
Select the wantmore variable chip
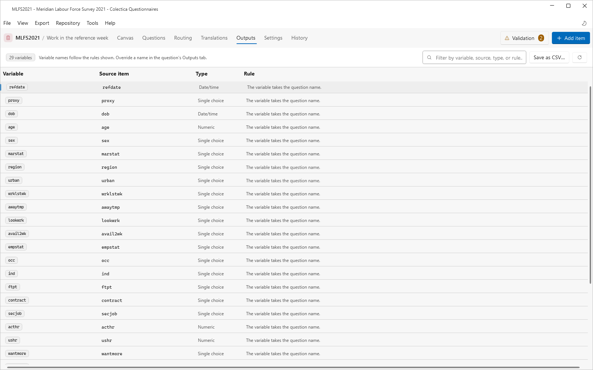pos(17,354)
